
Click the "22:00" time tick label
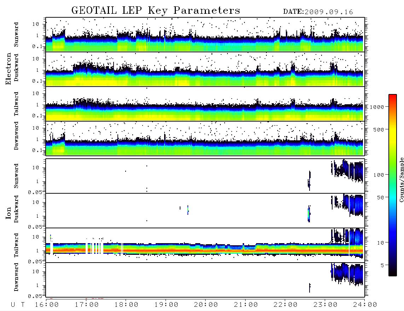tap(285, 305)
